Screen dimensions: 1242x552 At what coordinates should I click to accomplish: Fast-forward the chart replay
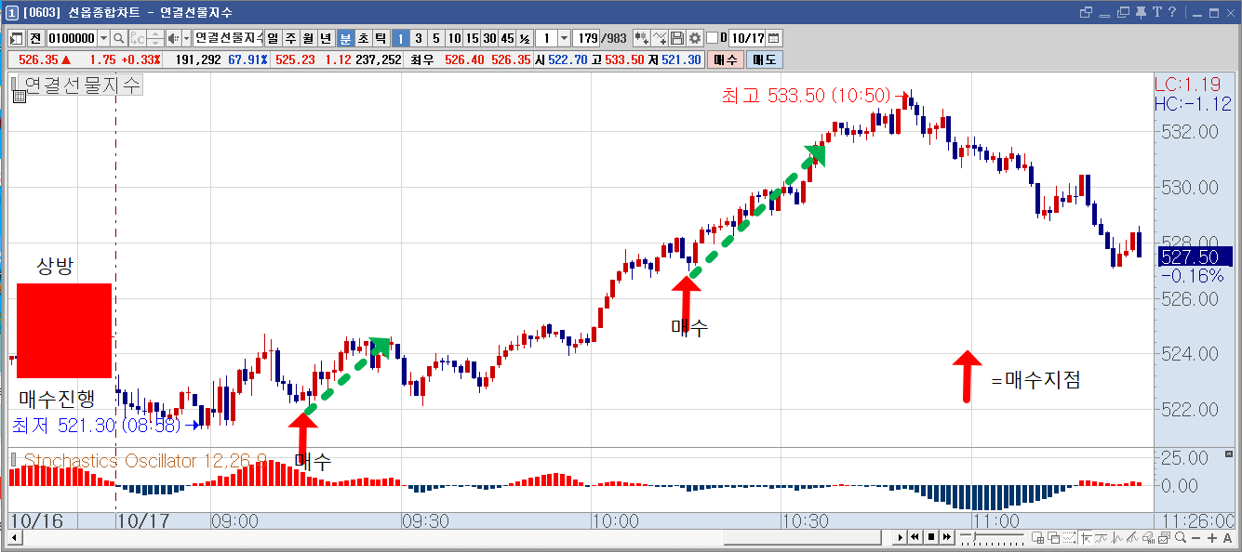(x=946, y=537)
